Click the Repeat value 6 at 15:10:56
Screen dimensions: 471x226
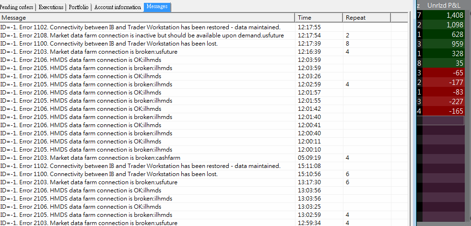click(x=348, y=174)
